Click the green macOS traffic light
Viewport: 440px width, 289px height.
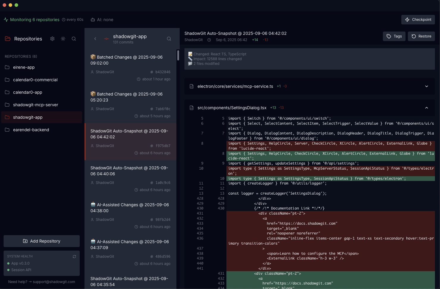[x=16, y=5]
